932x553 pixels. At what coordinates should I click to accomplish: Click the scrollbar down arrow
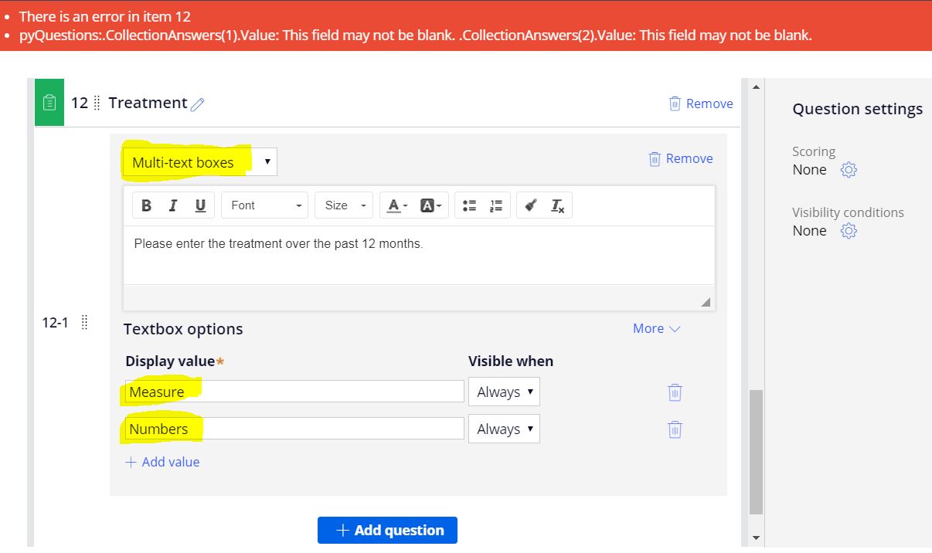click(x=756, y=538)
